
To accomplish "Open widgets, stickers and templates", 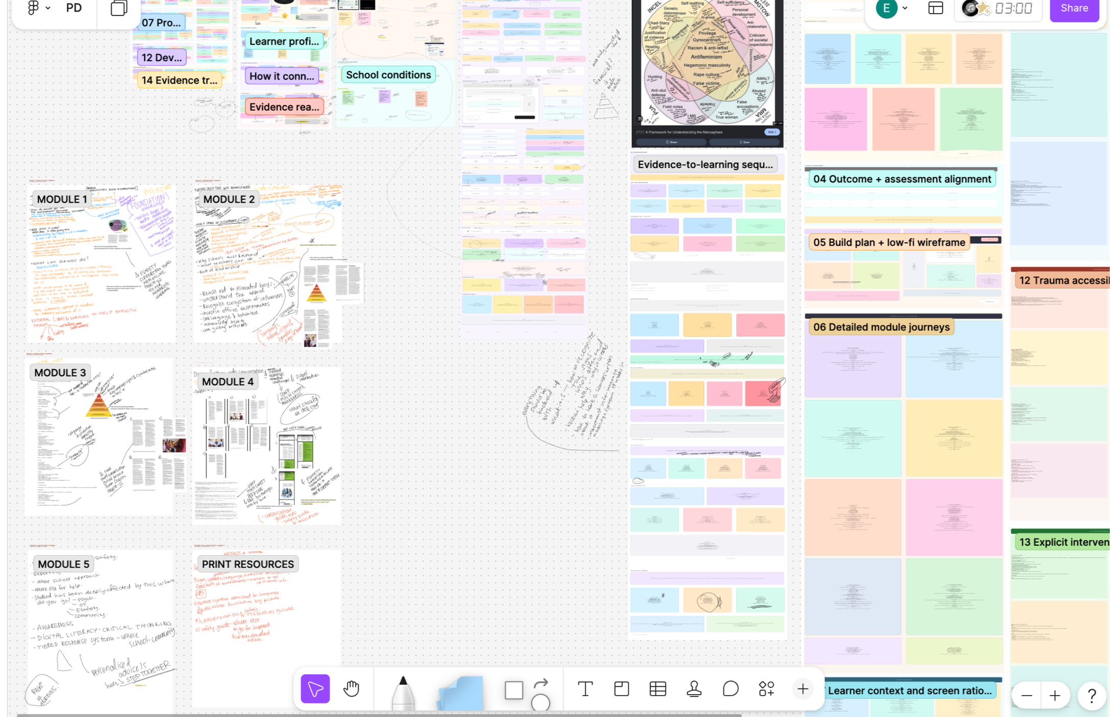I will tap(766, 688).
